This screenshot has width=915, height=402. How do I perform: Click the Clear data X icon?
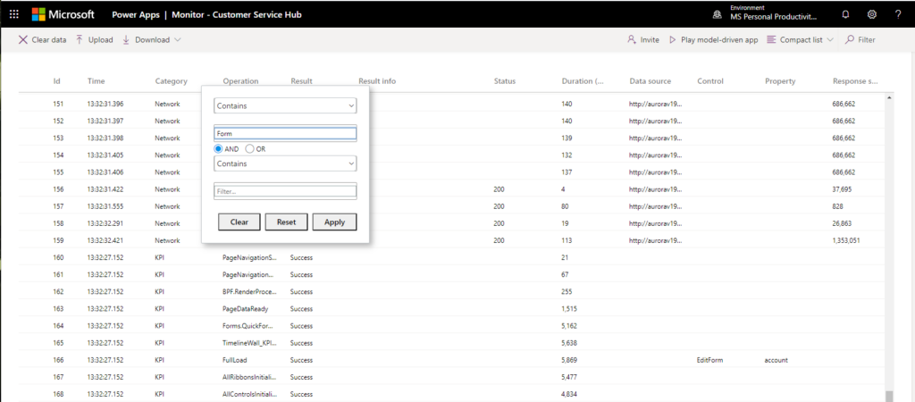(x=23, y=40)
